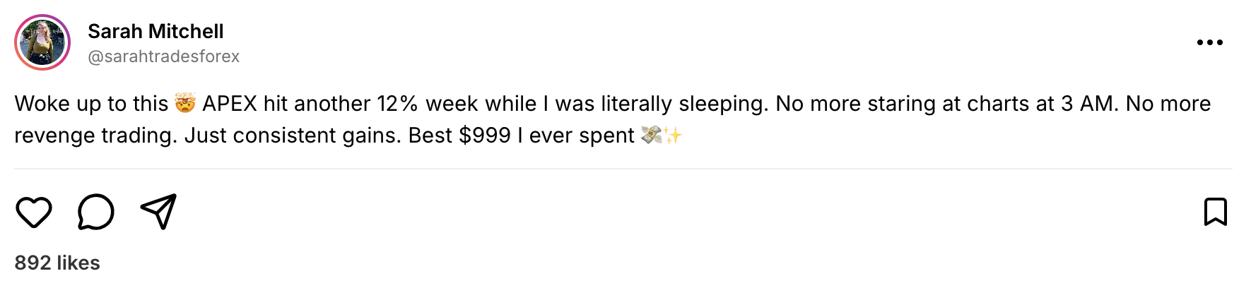Open the three-dot more options menu
Viewport: 1251px width, 288px height.
tap(1209, 42)
